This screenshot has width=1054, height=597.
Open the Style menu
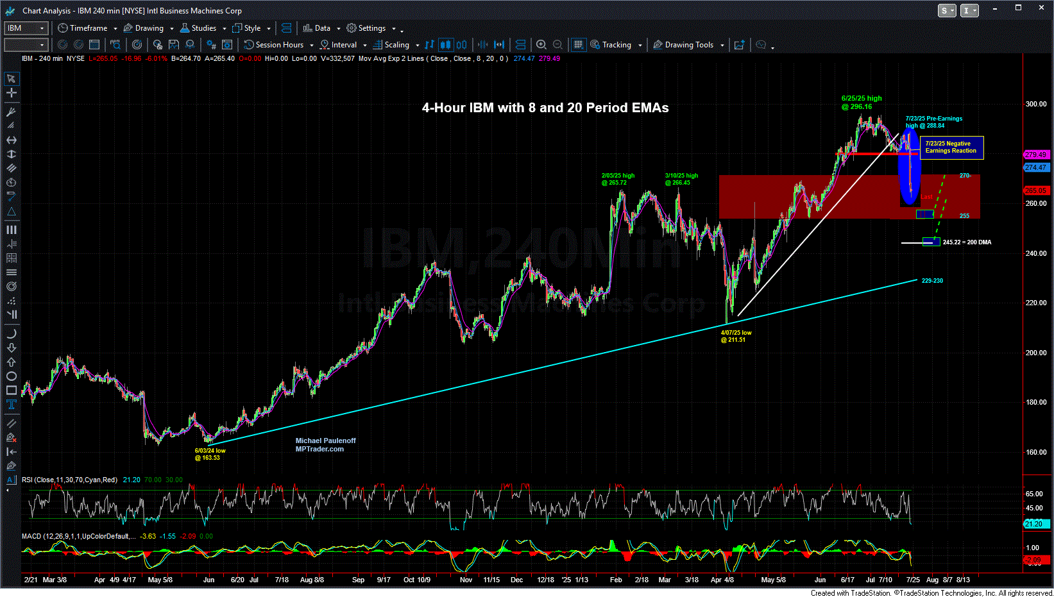click(x=247, y=28)
